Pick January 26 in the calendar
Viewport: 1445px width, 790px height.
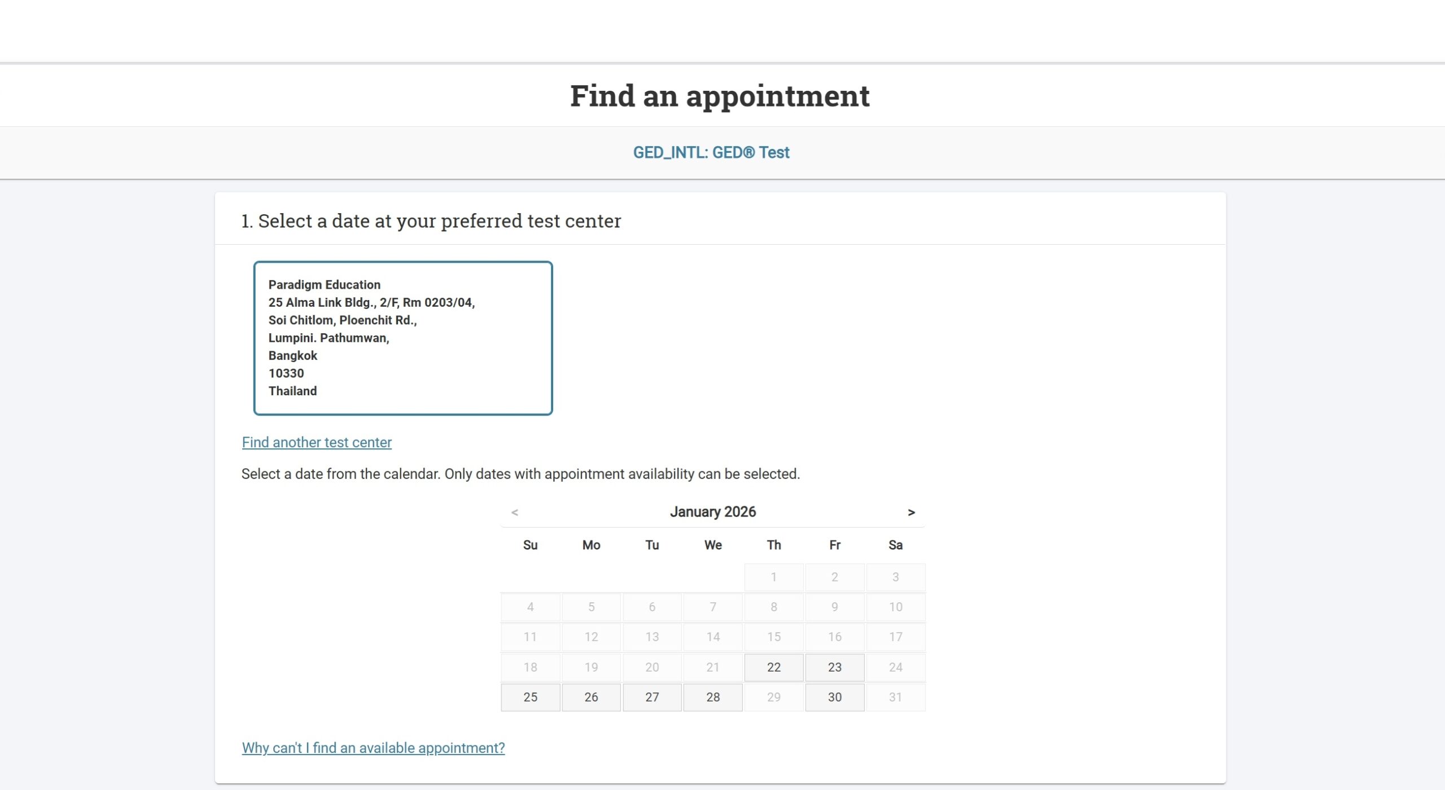click(x=591, y=697)
